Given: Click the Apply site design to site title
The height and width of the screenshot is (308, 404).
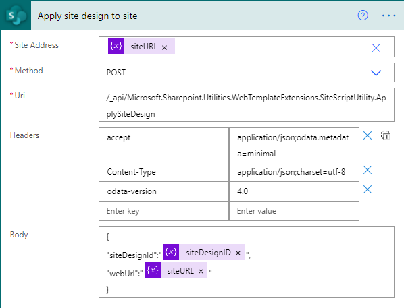Looking at the screenshot, I should pyautogui.click(x=87, y=16).
